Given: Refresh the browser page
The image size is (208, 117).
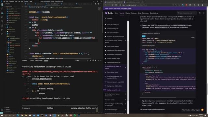Looking at the screenshot, I should (112, 5).
